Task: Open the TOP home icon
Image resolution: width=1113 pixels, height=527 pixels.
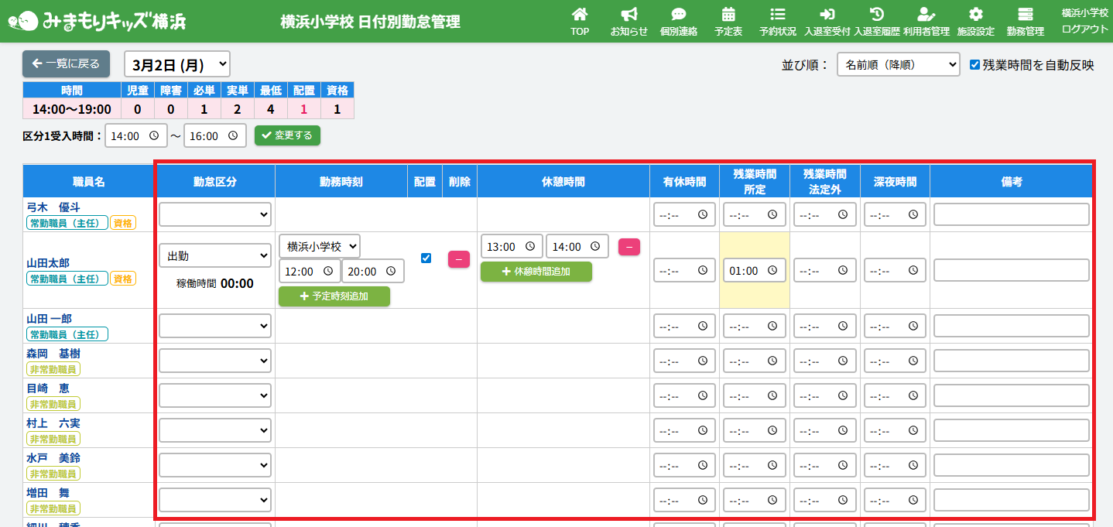Action: click(x=579, y=15)
